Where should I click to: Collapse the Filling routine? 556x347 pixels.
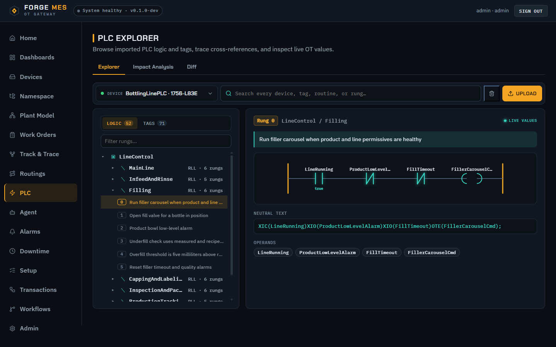(x=113, y=190)
